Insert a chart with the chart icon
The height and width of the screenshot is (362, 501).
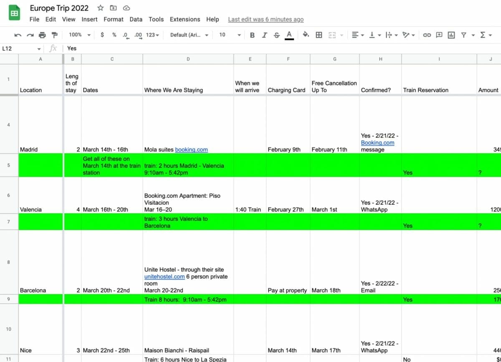451,35
